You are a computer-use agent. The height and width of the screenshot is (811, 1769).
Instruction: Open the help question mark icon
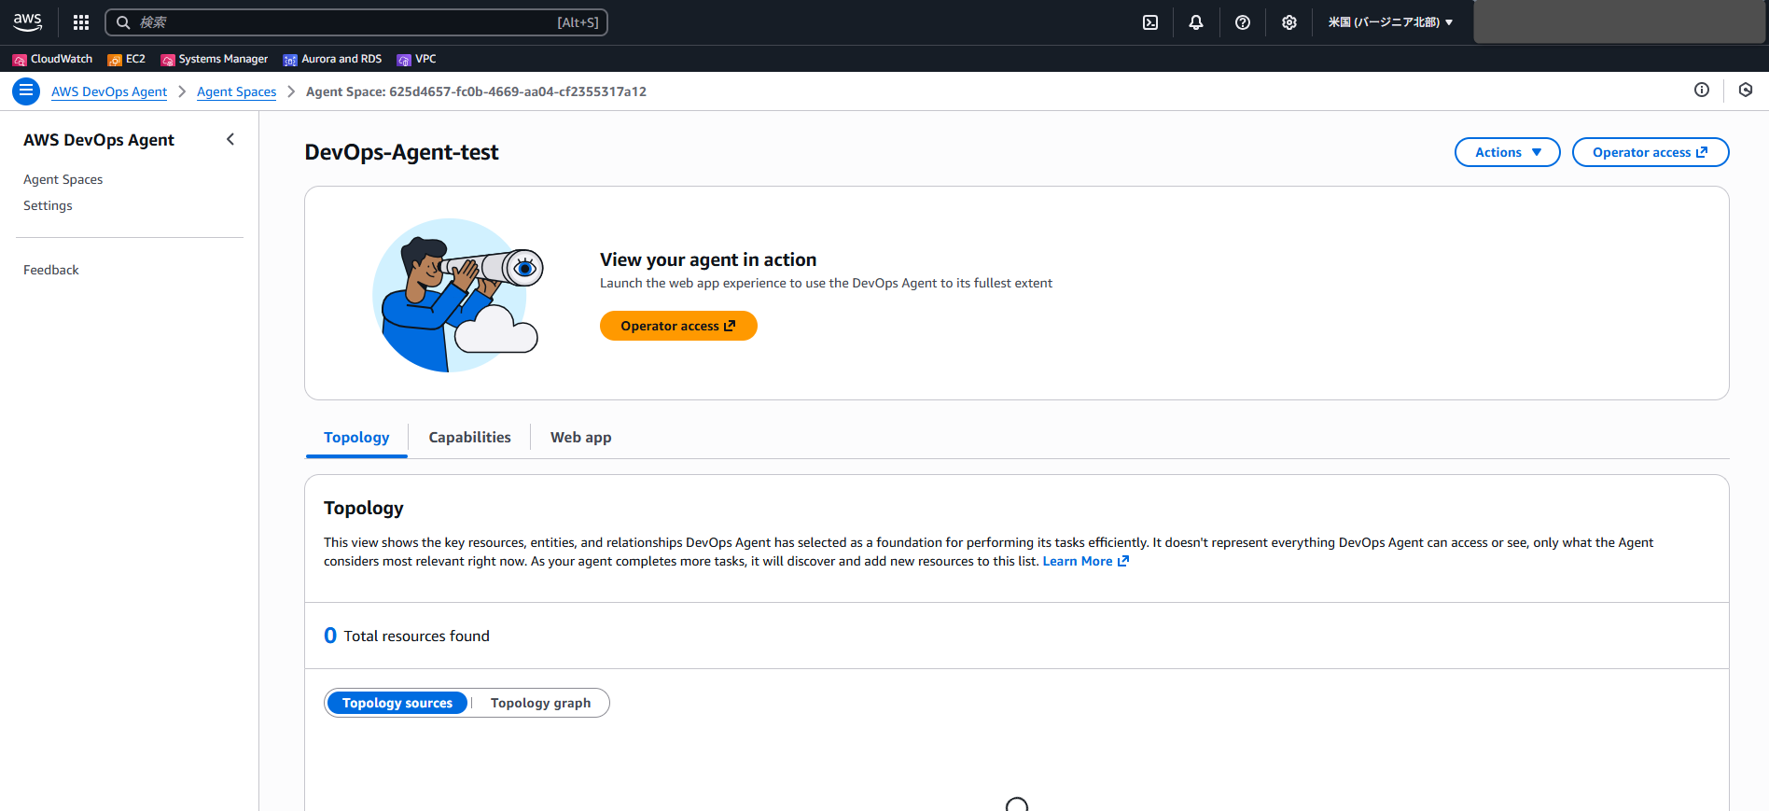(1243, 22)
